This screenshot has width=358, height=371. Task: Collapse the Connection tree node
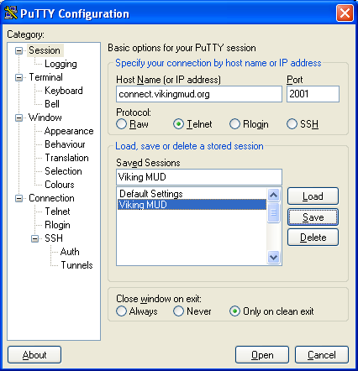18,198
